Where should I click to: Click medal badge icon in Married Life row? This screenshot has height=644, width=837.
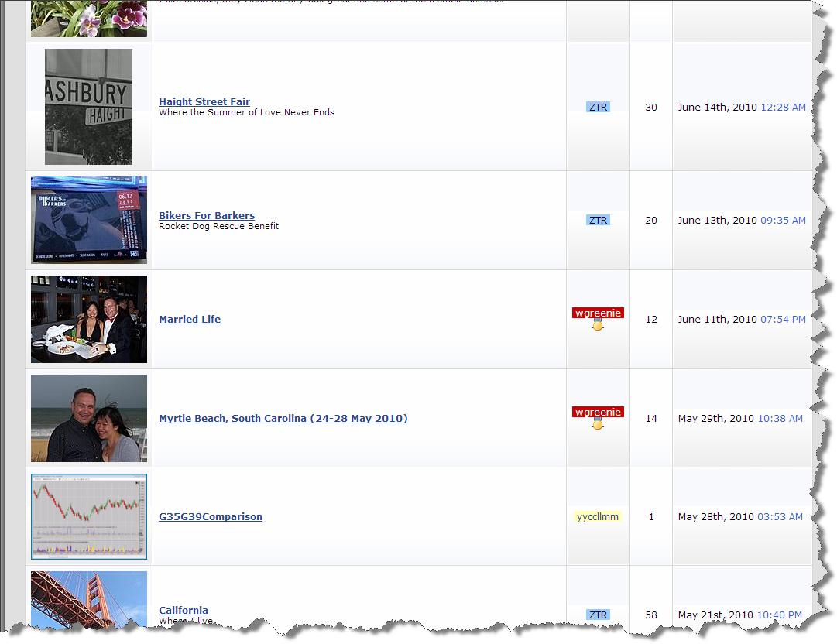tap(598, 325)
